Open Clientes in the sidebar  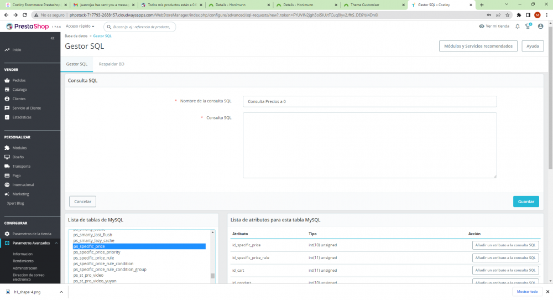[x=19, y=99]
